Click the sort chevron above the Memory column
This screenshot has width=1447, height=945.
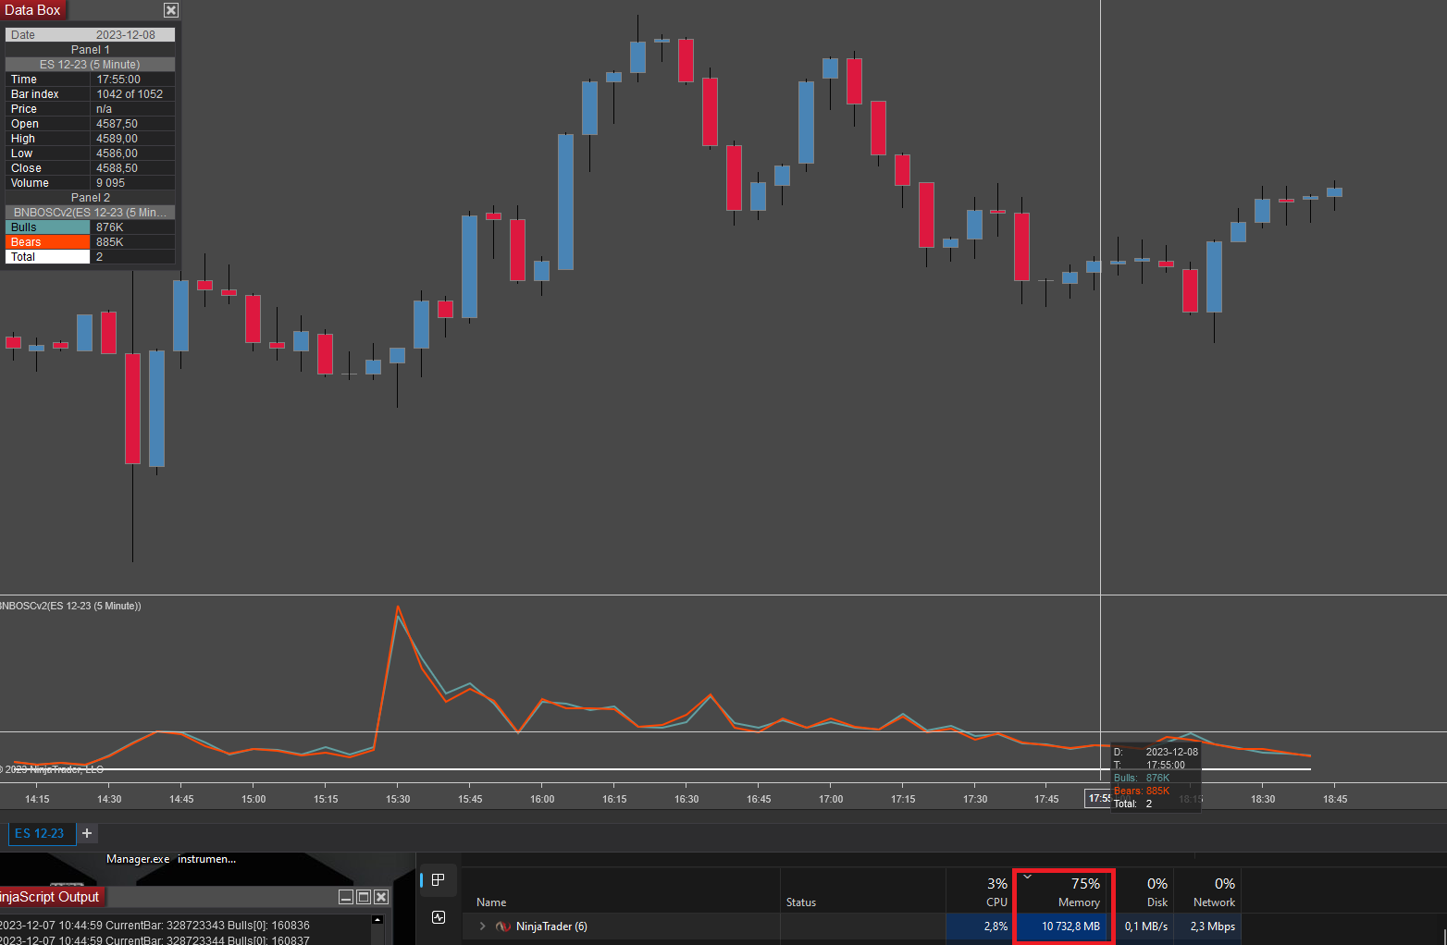pos(1027,877)
